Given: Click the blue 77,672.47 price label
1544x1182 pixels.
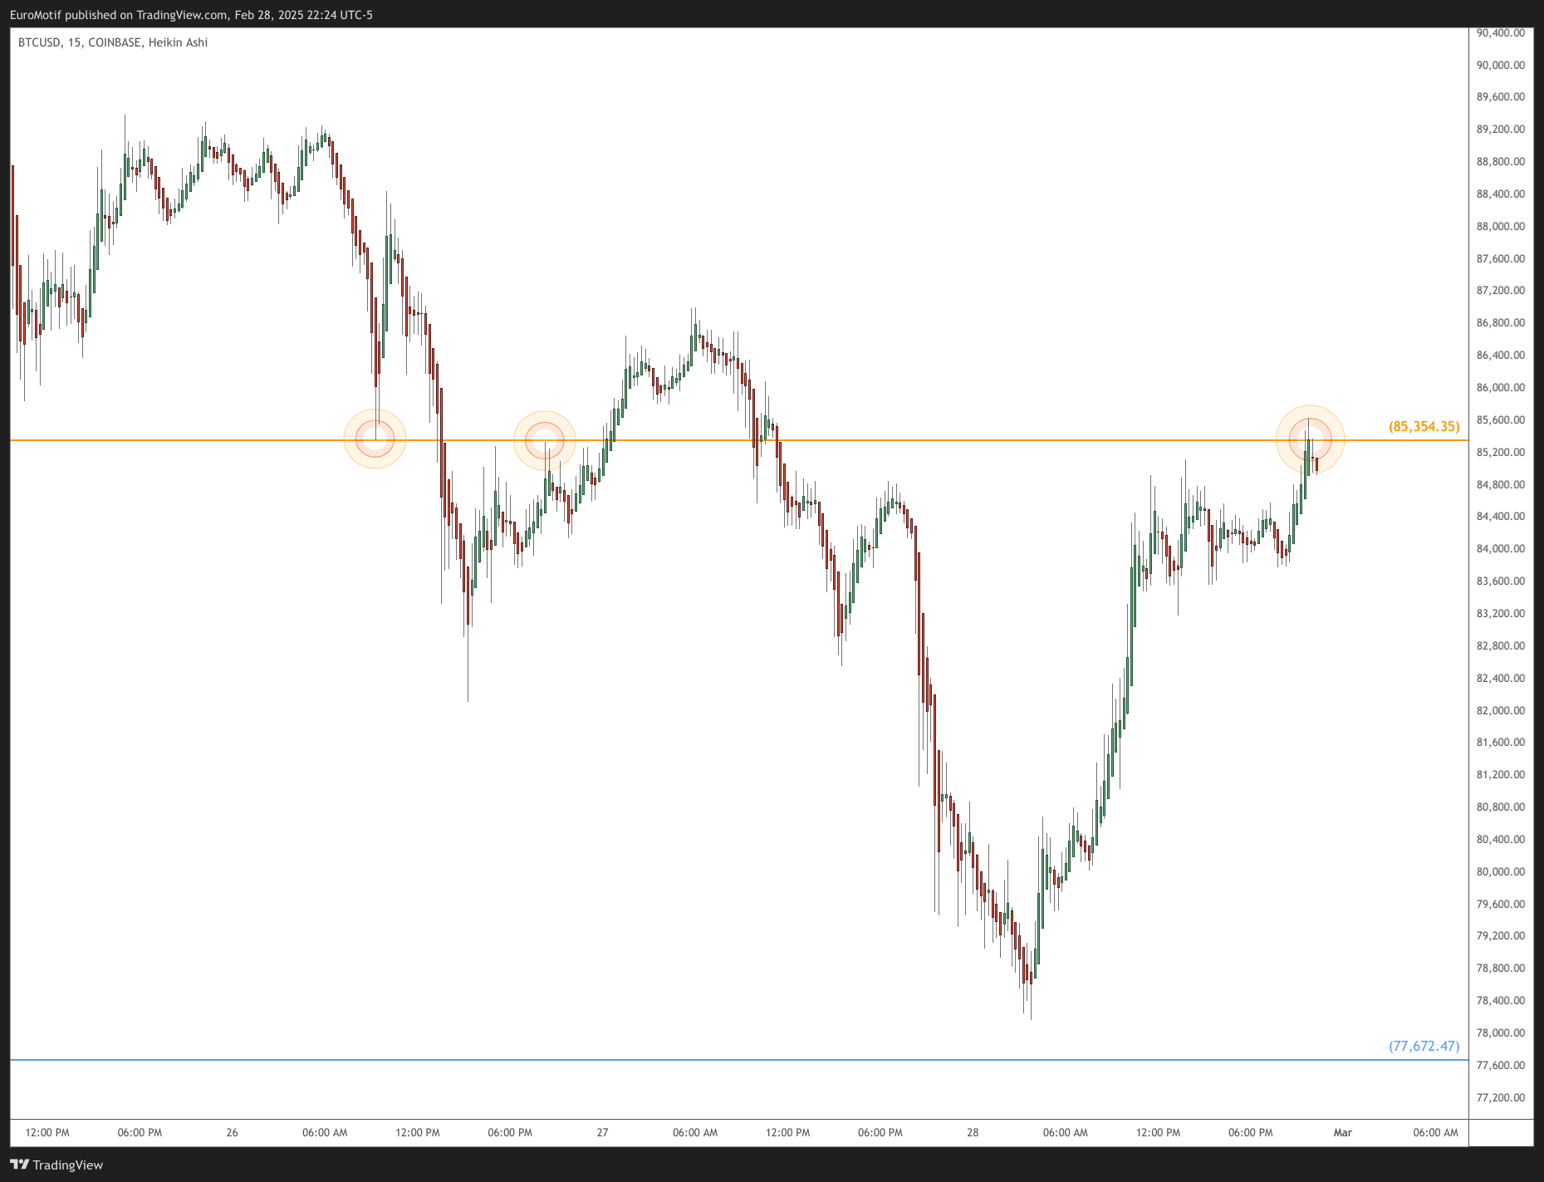Looking at the screenshot, I should [1424, 1046].
